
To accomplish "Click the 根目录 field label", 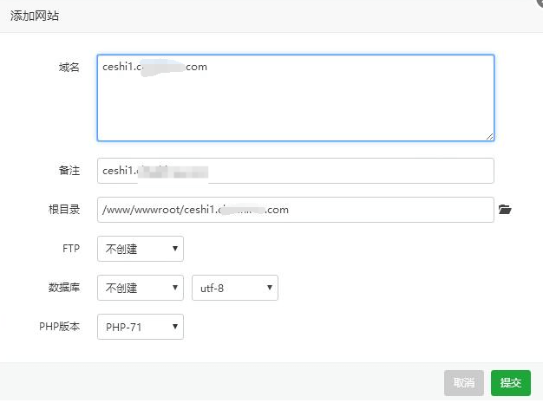I will (x=63, y=210).
